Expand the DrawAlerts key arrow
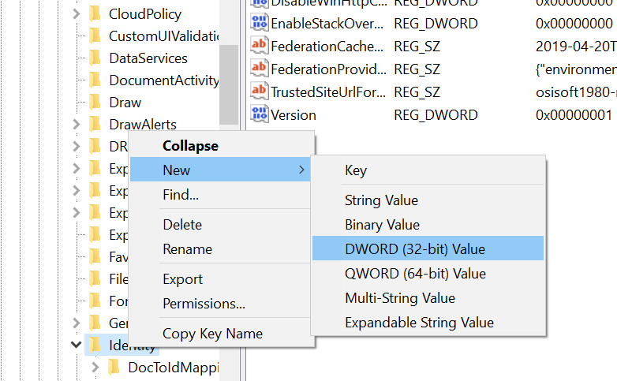The width and height of the screenshot is (617, 381). tap(77, 124)
